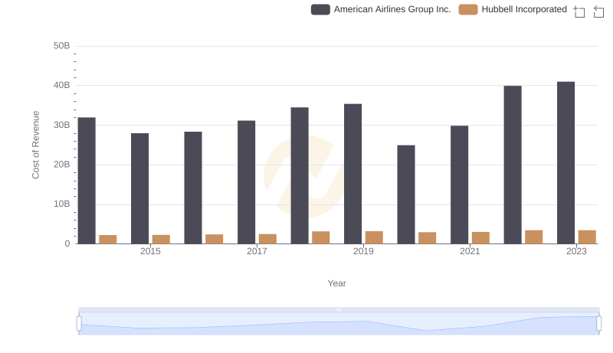Image resolution: width=613 pixels, height=353 pixels.
Task: Select the 2023 Hubbell Incorporated bar
Action: pos(587,237)
